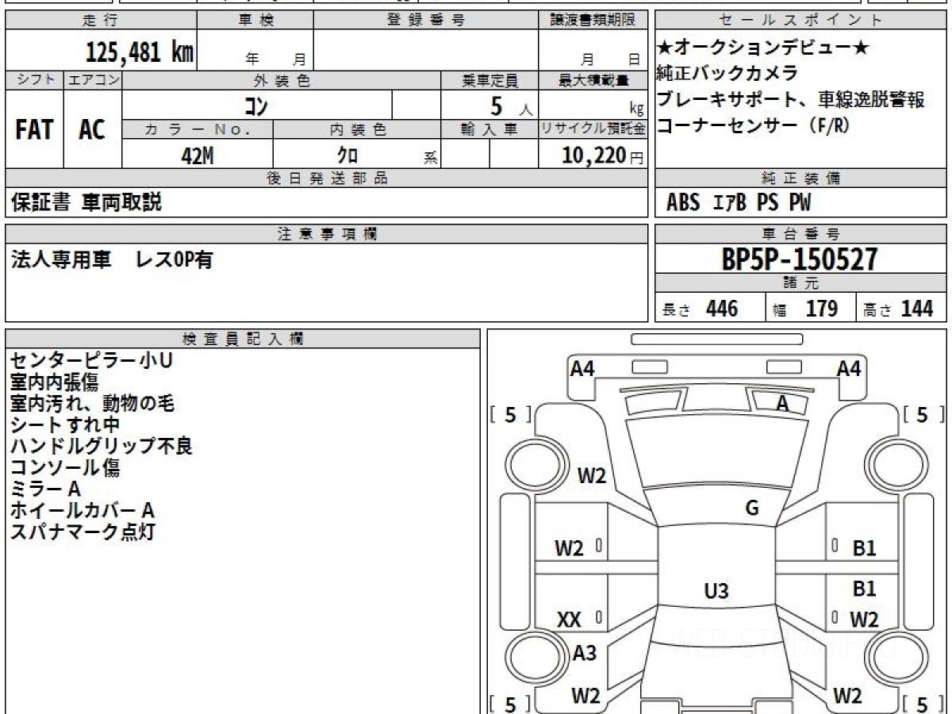Click the exterior colour value コン
This screenshot has width=952, height=714.
point(257,105)
